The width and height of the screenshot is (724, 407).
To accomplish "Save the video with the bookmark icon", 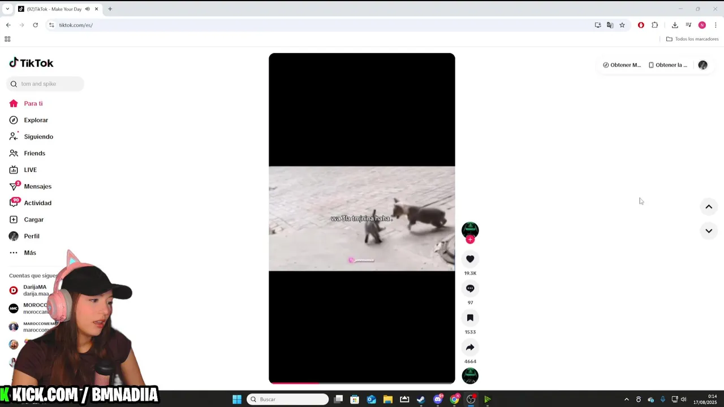I will click(x=470, y=318).
